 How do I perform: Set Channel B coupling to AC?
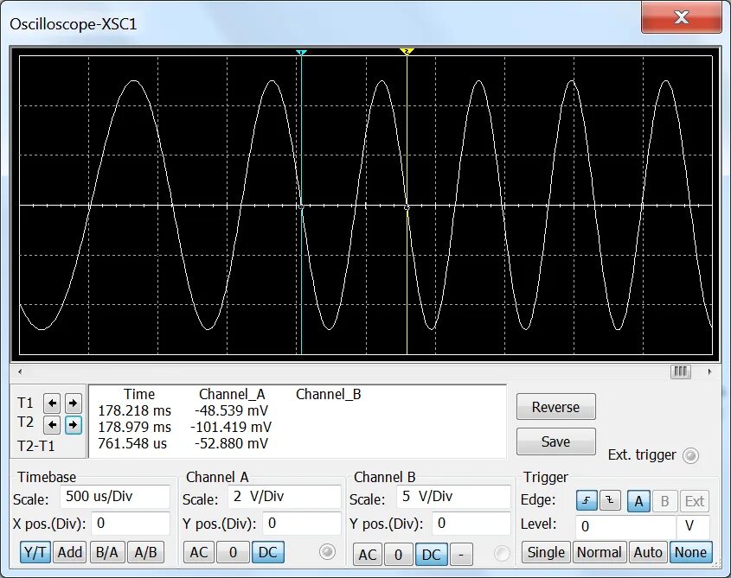368,555
